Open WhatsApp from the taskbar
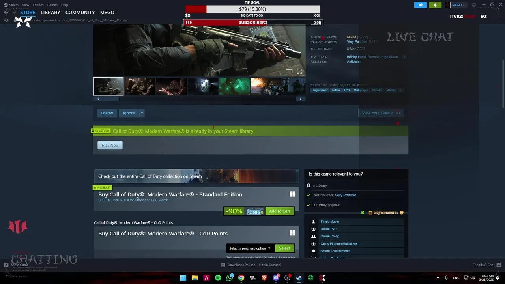The height and width of the screenshot is (284, 505). [x=230, y=278]
